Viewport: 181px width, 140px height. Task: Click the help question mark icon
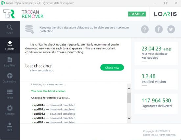145,29
